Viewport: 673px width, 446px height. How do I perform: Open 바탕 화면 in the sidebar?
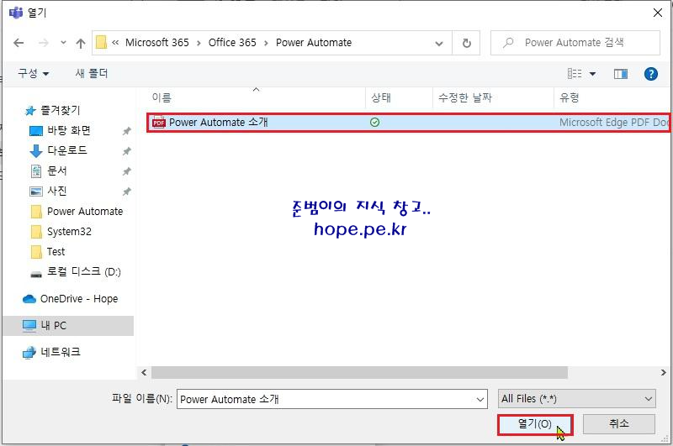69,130
